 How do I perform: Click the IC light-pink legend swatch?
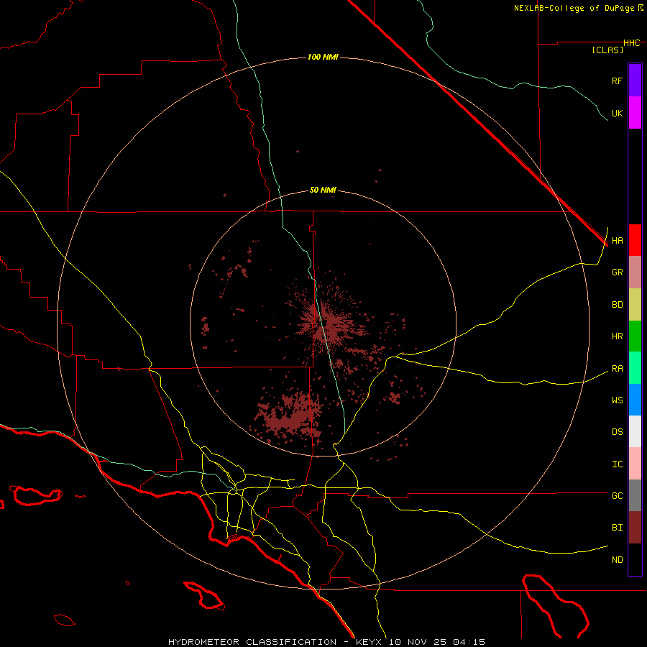click(635, 464)
